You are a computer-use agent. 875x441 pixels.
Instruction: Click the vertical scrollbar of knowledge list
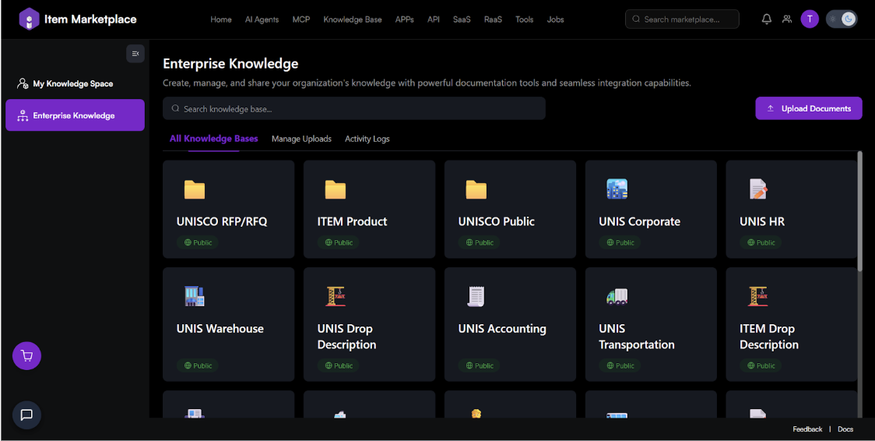pyautogui.click(x=859, y=212)
